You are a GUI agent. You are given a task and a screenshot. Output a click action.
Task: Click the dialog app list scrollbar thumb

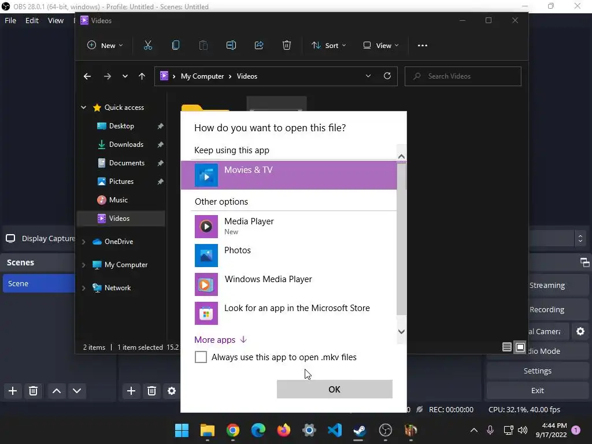(x=401, y=239)
